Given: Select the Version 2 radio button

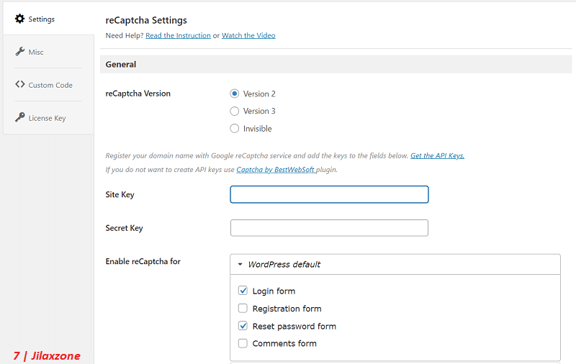Looking at the screenshot, I should click(235, 94).
